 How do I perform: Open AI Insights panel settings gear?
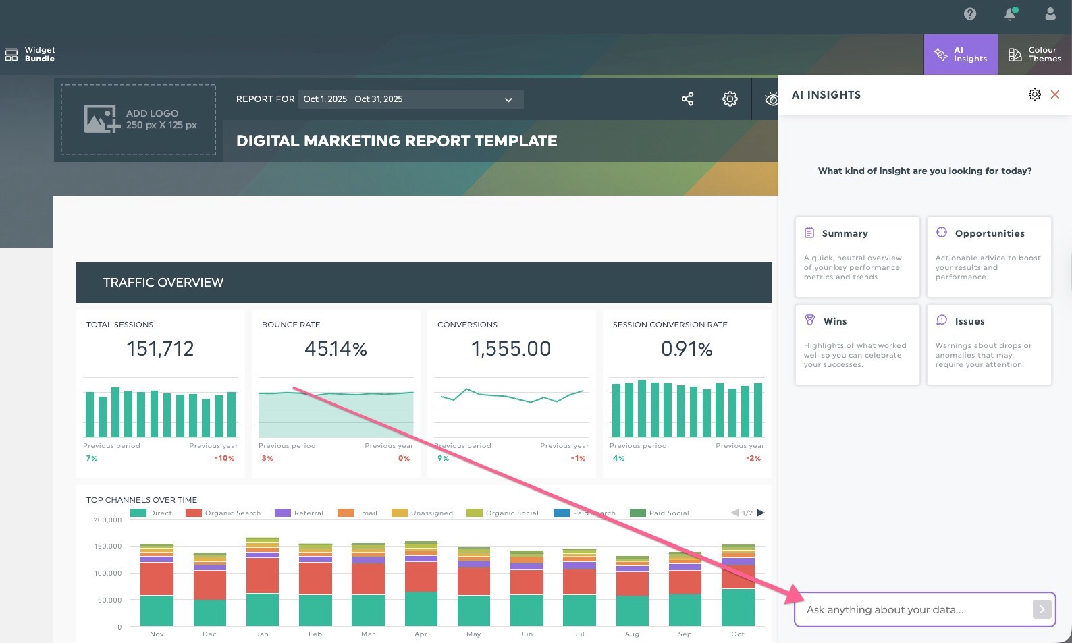(1034, 94)
